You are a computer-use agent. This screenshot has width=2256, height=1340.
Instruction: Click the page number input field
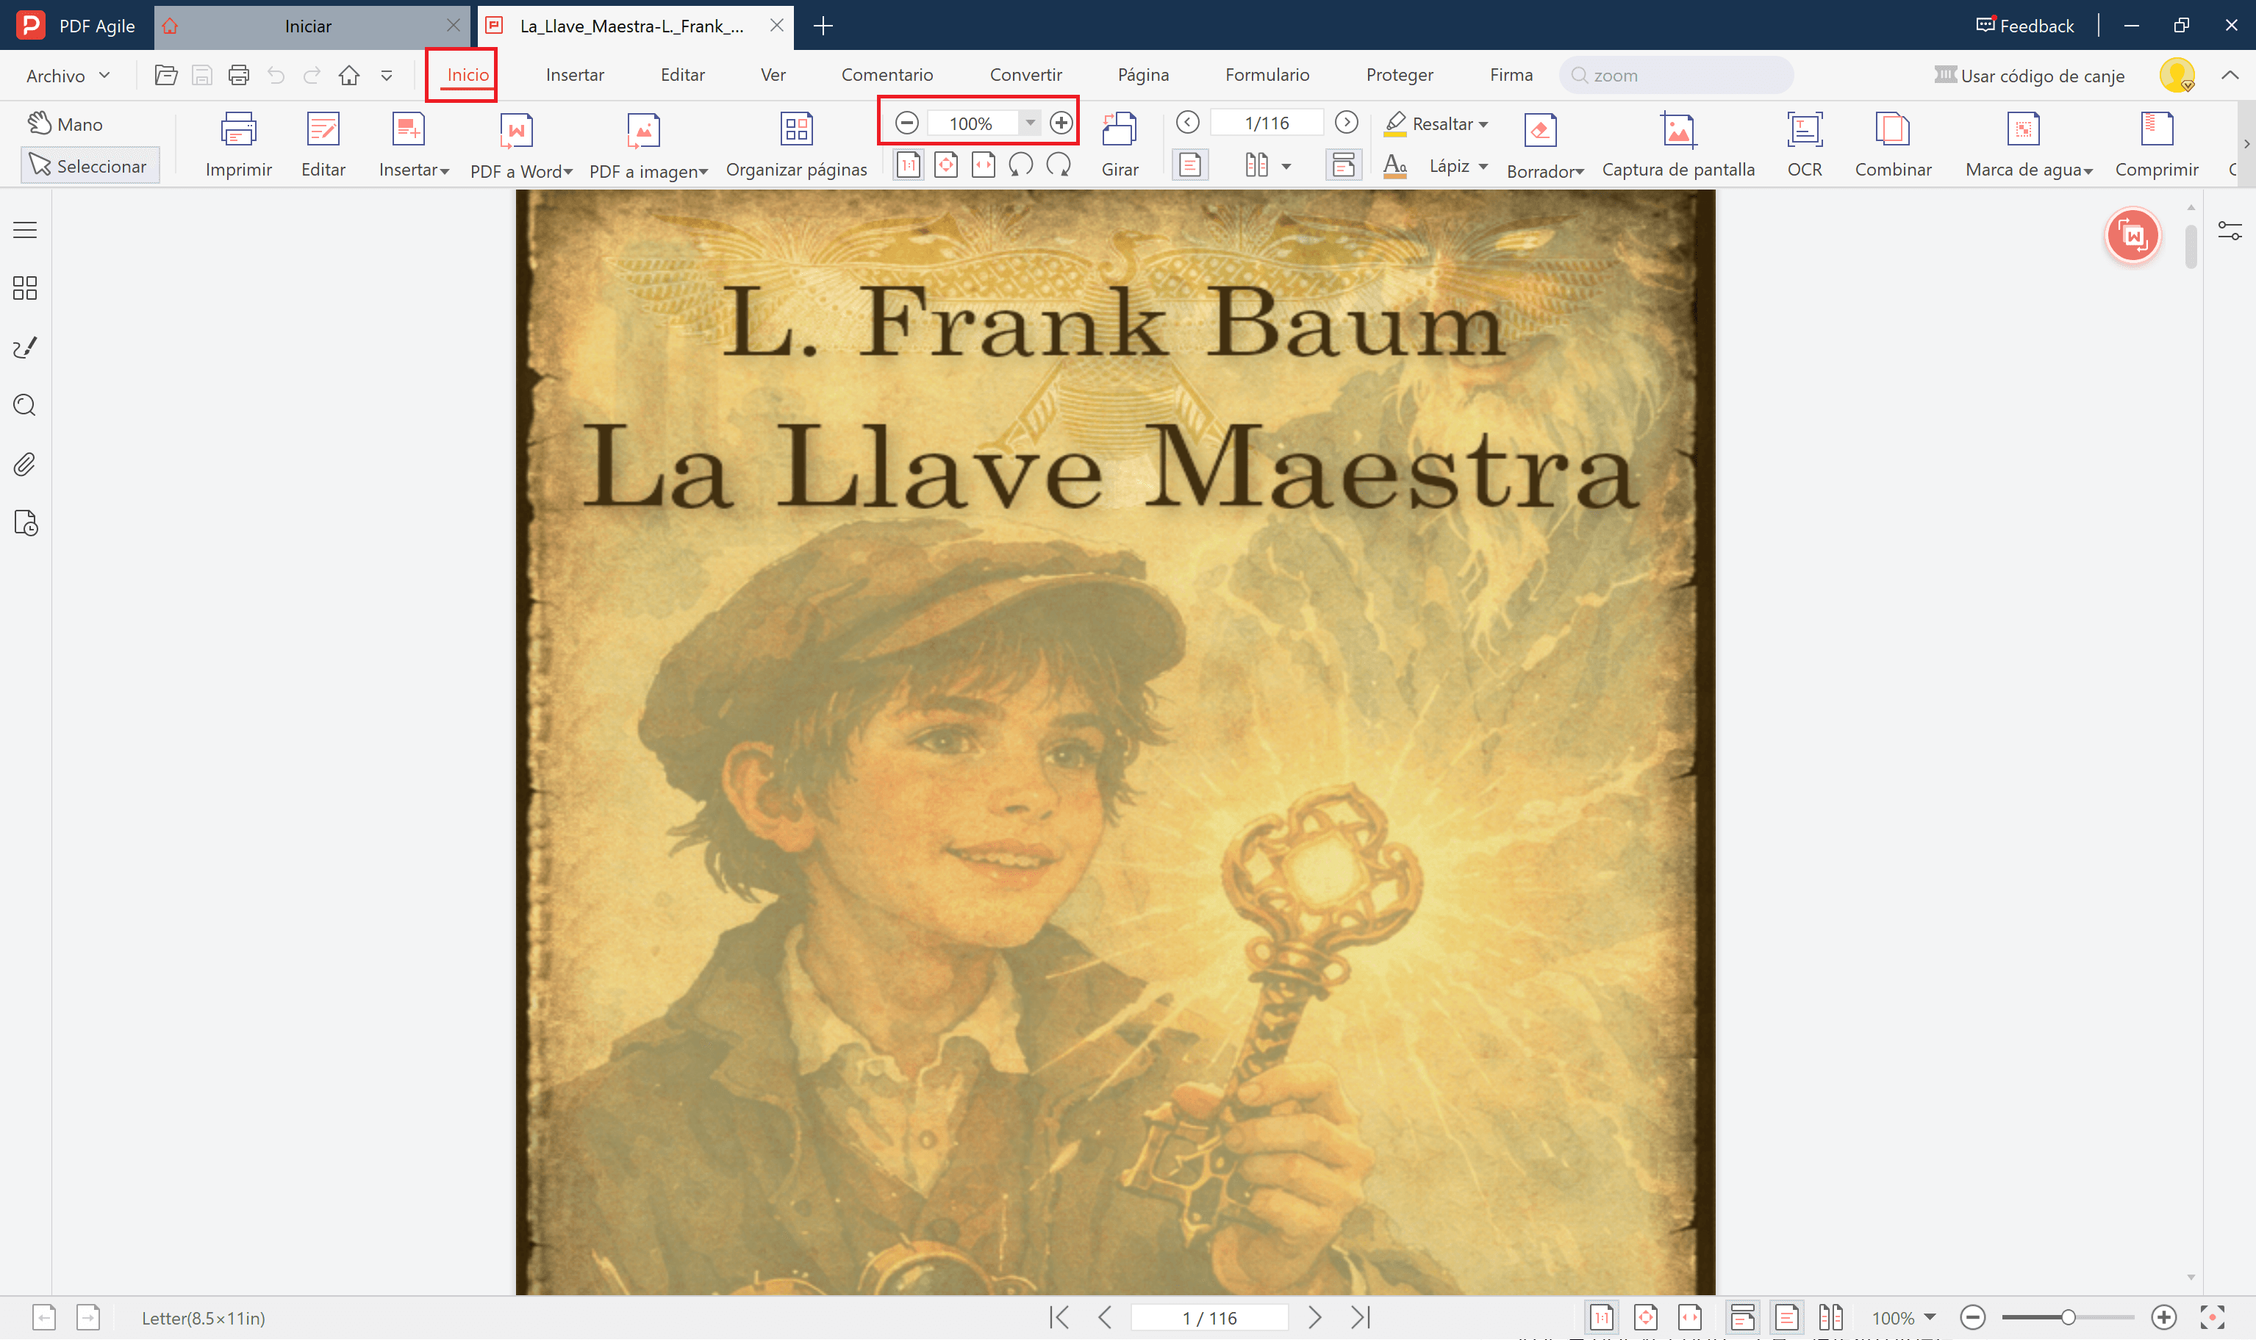pyautogui.click(x=1211, y=1317)
